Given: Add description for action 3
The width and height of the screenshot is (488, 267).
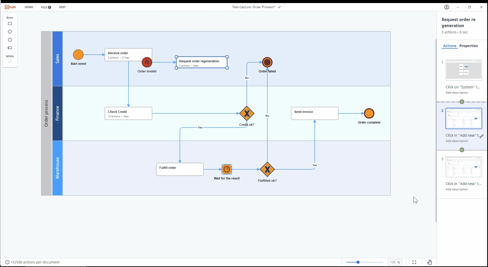Looking at the screenshot, I should coord(457,189).
